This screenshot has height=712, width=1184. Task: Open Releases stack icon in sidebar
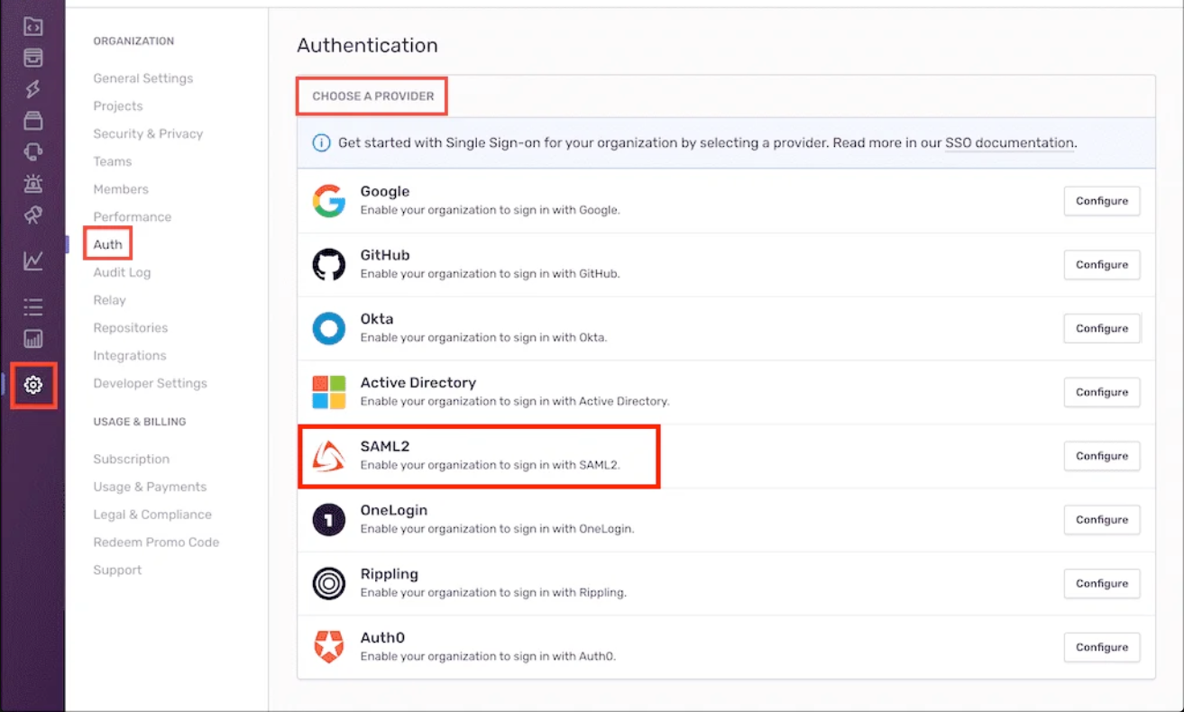33,121
